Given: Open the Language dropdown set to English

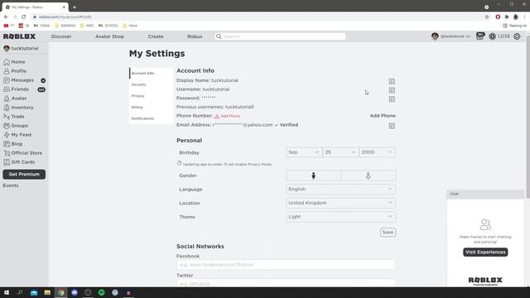Looking at the screenshot, I should pyautogui.click(x=340, y=190).
